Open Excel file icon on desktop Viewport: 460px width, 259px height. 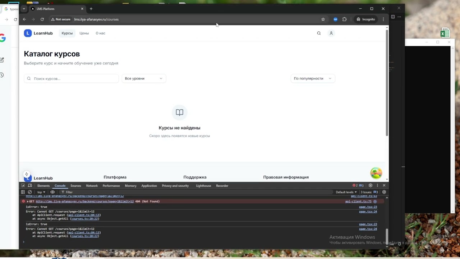coord(445,33)
